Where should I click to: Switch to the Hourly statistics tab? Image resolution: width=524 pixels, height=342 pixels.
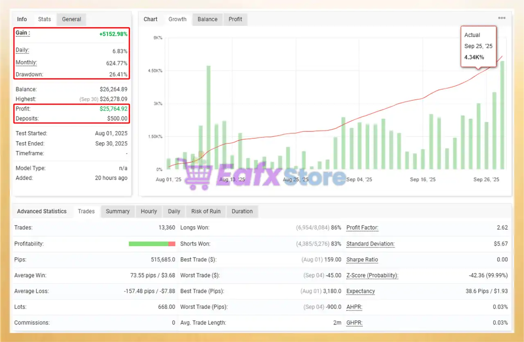[x=149, y=211]
